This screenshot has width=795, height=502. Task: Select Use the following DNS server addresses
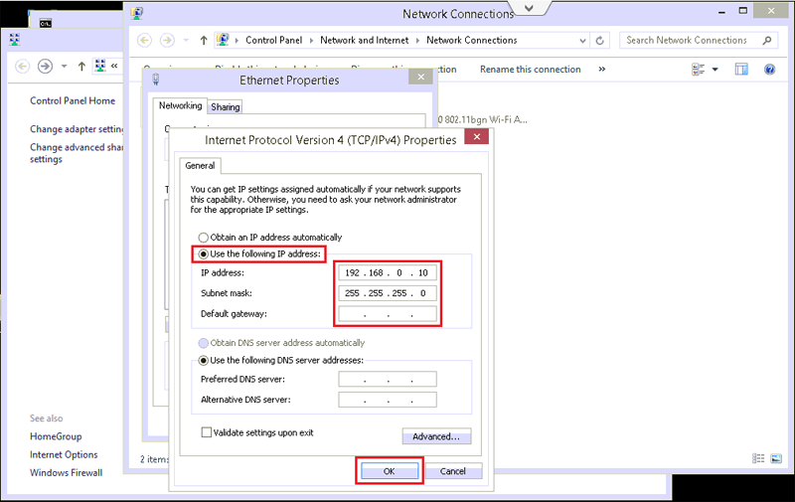click(x=205, y=360)
